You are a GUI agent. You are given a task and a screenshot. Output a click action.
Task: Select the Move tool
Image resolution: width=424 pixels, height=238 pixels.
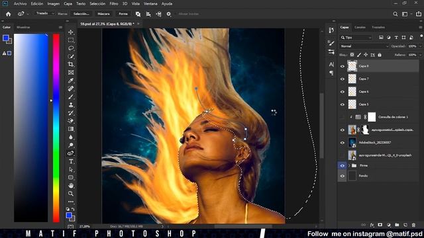[x=71, y=32]
